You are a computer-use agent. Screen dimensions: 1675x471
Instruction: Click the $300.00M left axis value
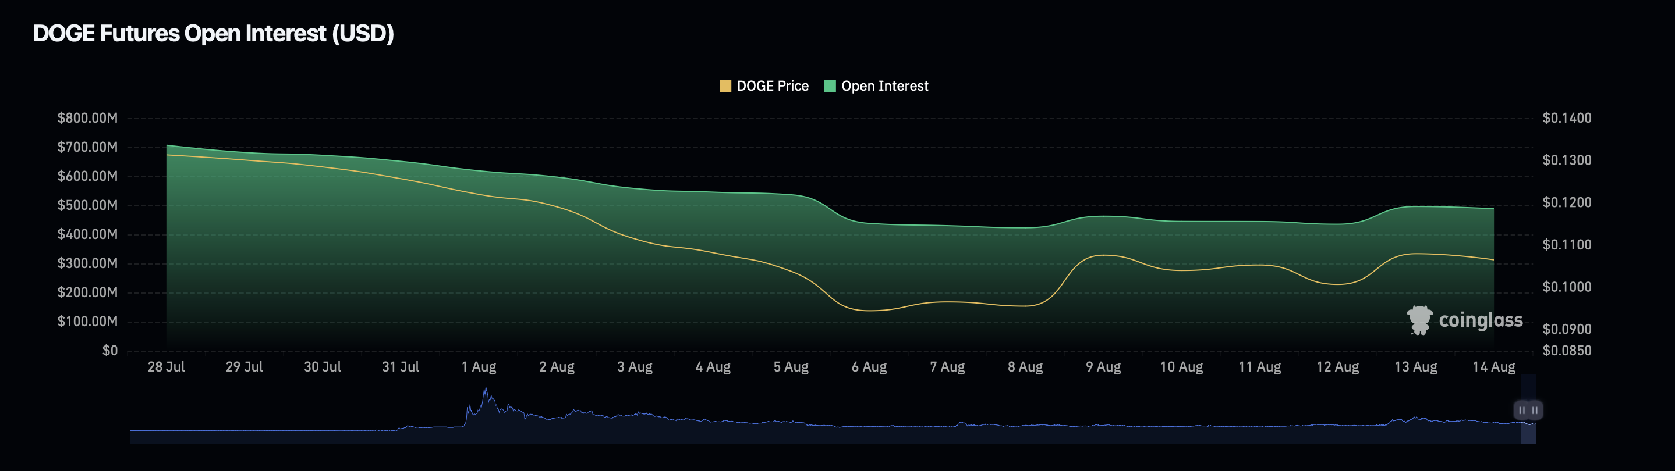pos(88,263)
